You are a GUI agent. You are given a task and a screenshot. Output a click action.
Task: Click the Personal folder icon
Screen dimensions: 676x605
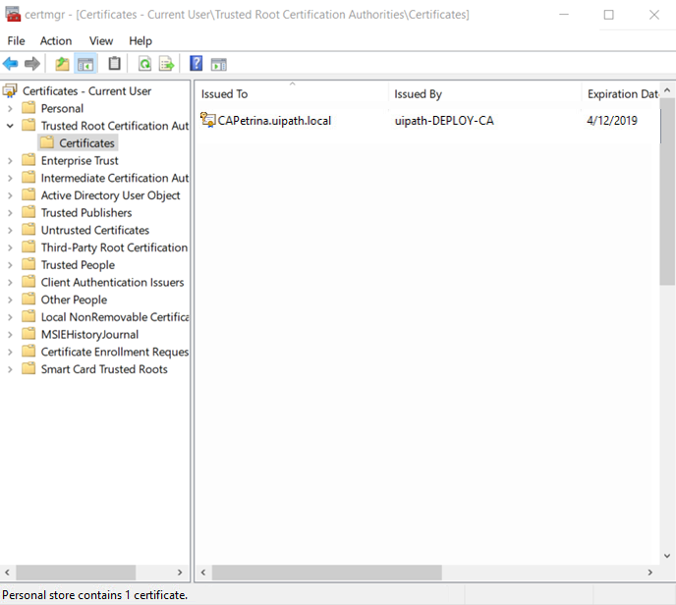click(28, 108)
